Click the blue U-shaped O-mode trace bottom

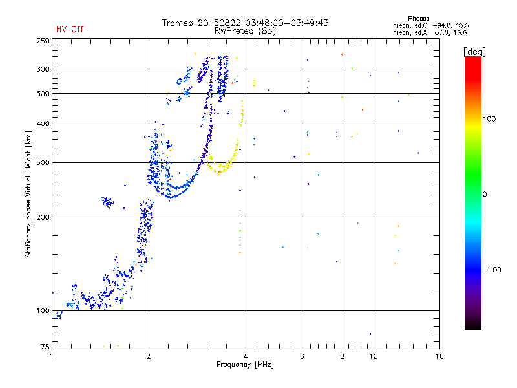(x=171, y=197)
